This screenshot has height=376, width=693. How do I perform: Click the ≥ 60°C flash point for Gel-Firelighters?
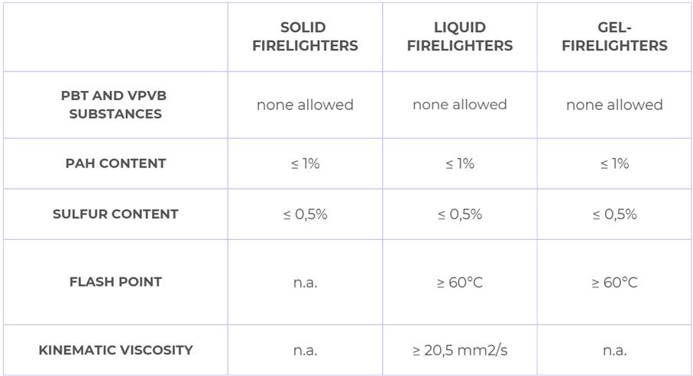click(x=614, y=282)
